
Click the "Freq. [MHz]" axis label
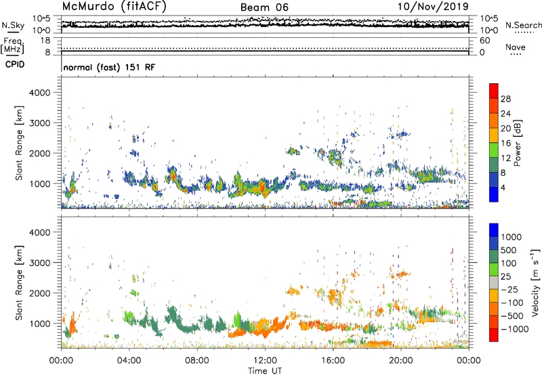[x=12, y=45]
